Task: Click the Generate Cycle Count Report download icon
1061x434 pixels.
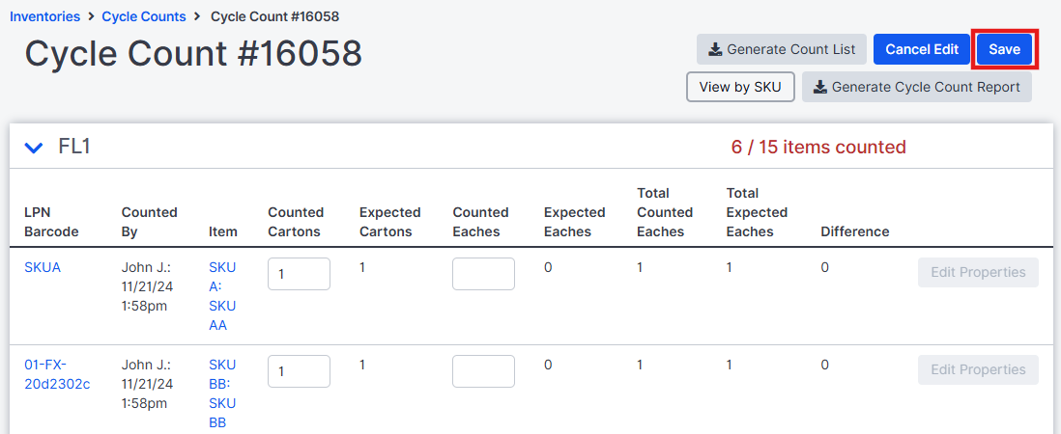Action: [819, 87]
